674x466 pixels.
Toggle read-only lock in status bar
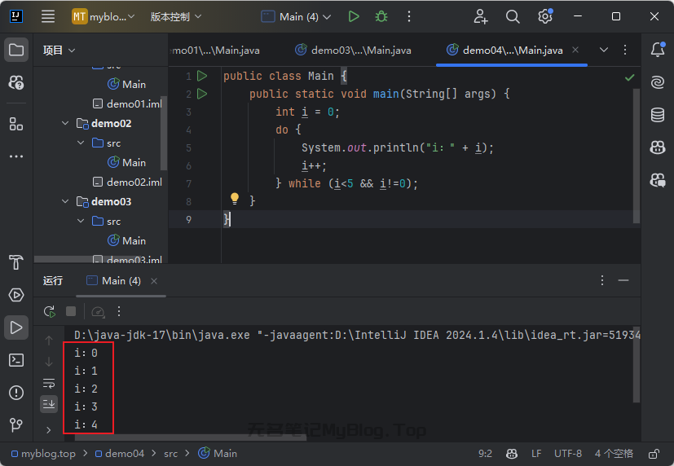(x=654, y=454)
